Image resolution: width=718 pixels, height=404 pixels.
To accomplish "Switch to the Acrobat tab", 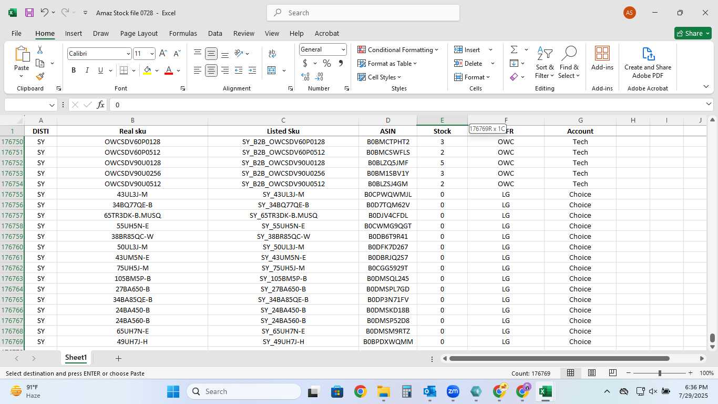I will (327, 33).
